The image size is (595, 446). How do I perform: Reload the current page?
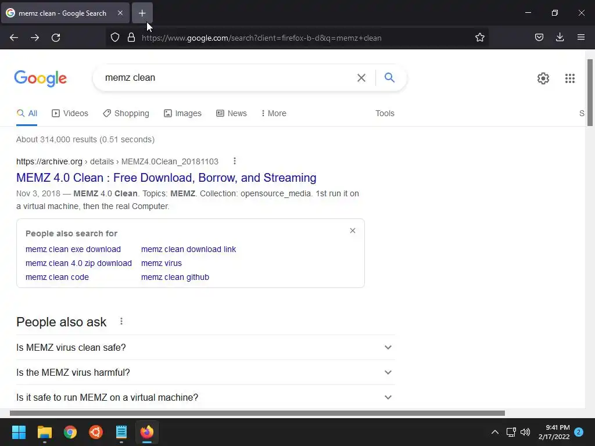(56, 38)
